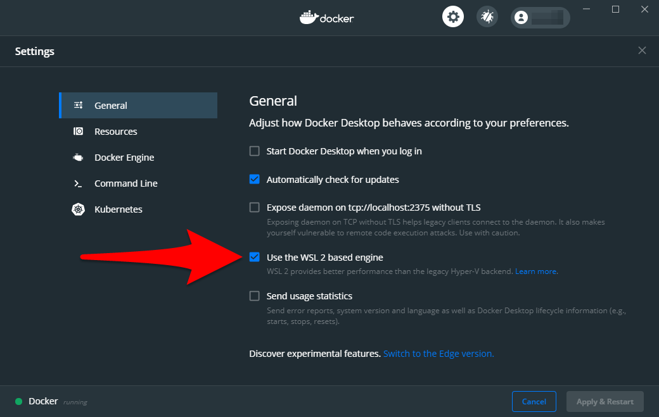Click the 'Exposing daemon on TCP' warning text
The width and height of the screenshot is (659, 417).
point(436,227)
